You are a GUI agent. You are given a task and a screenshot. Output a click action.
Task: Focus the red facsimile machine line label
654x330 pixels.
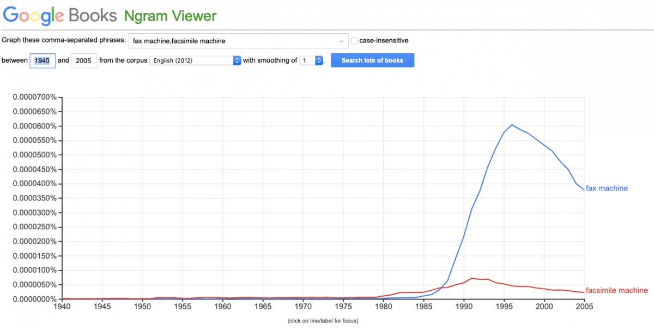click(x=616, y=290)
